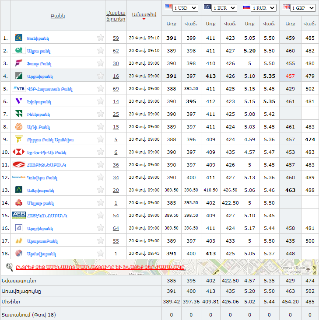Open the 1 RUR currency dropdown
319x320 pixels.
tap(264, 8)
